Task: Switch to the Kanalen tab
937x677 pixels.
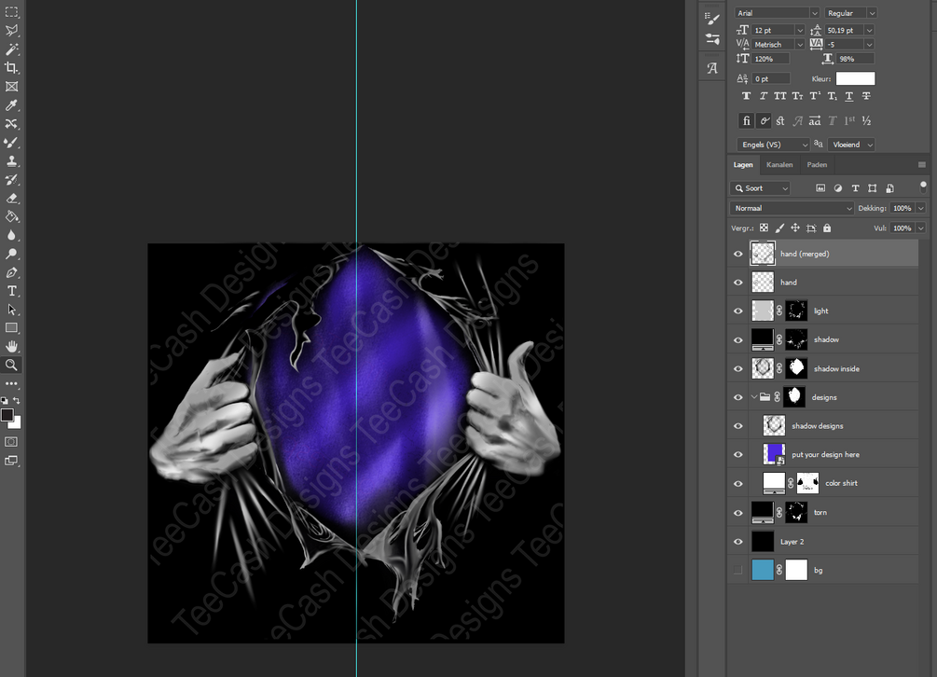Action: coord(779,165)
